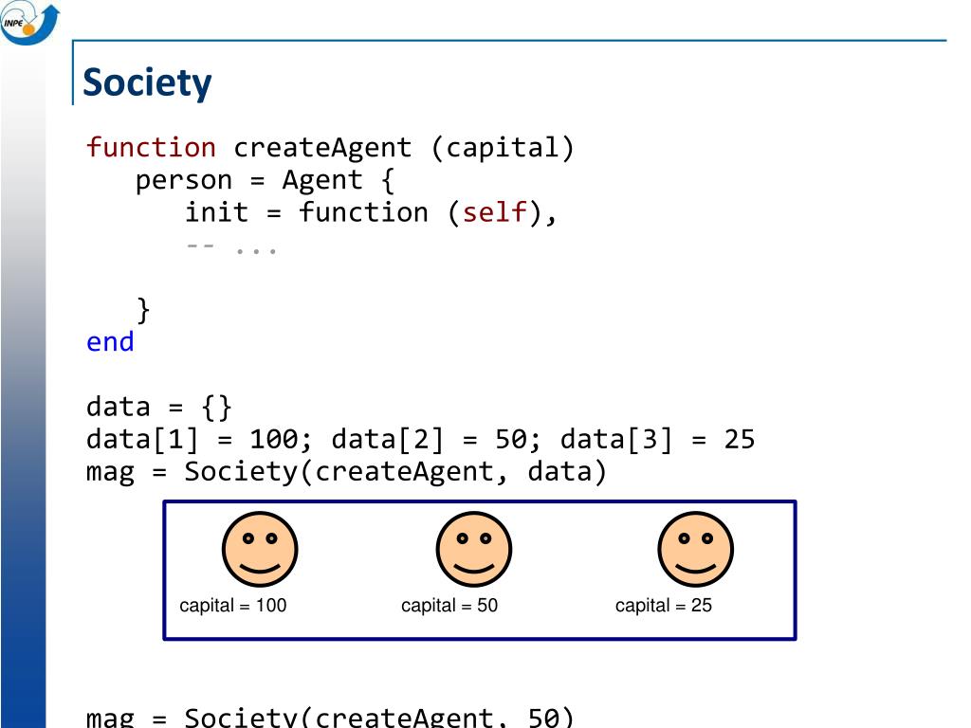Click the line 'data = {}'
Image resolution: width=971 pixels, height=728 pixels.
159,408
